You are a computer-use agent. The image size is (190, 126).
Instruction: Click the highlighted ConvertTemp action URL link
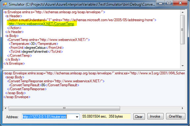pos(41,24)
